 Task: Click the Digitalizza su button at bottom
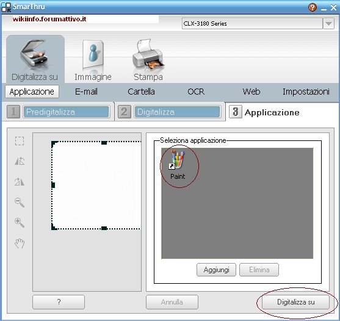pyautogui.click(x=296, y=302)
